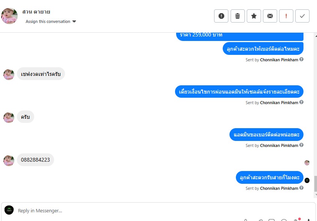Flag conversation with red exclamation priority icon
Image resolution: width=317 pixels, height=221 pixels.
(286, 16)
